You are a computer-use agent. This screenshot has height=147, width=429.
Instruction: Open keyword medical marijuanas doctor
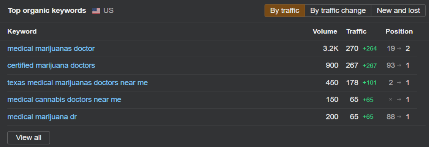(x=51, y=49)
